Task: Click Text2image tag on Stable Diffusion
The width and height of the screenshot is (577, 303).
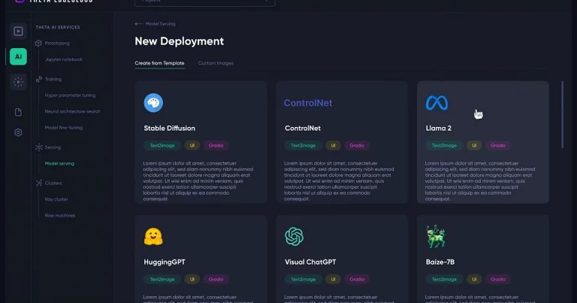Action: (x=162, y=145)
